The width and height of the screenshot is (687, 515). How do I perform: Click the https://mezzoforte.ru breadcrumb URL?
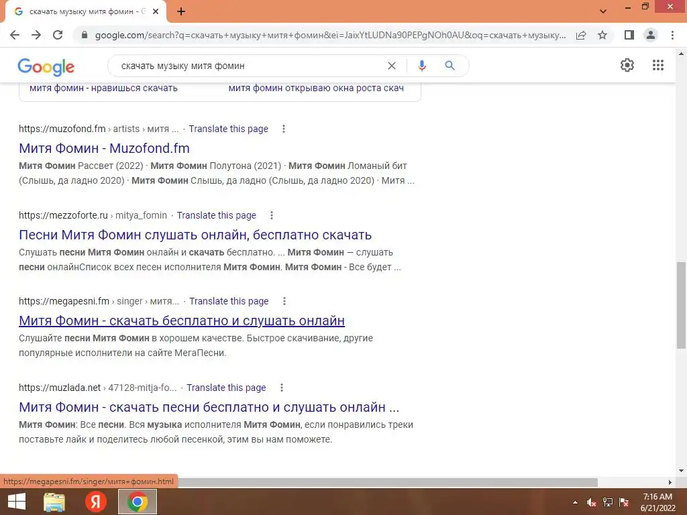click(63, 215)
